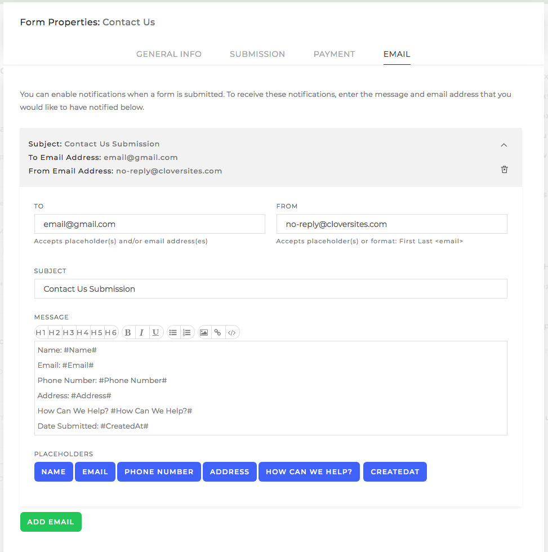Screen dimensions: 548x552
Task: Switch to the SUBMISSION tab
Action: pos(257,54)
